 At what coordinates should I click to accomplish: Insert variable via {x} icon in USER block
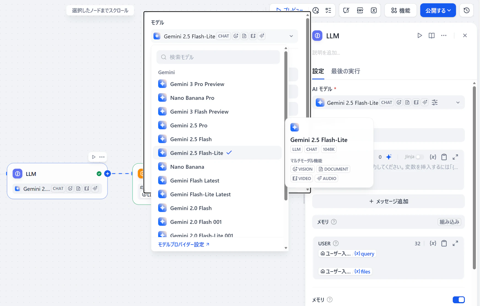click(433, 243)
